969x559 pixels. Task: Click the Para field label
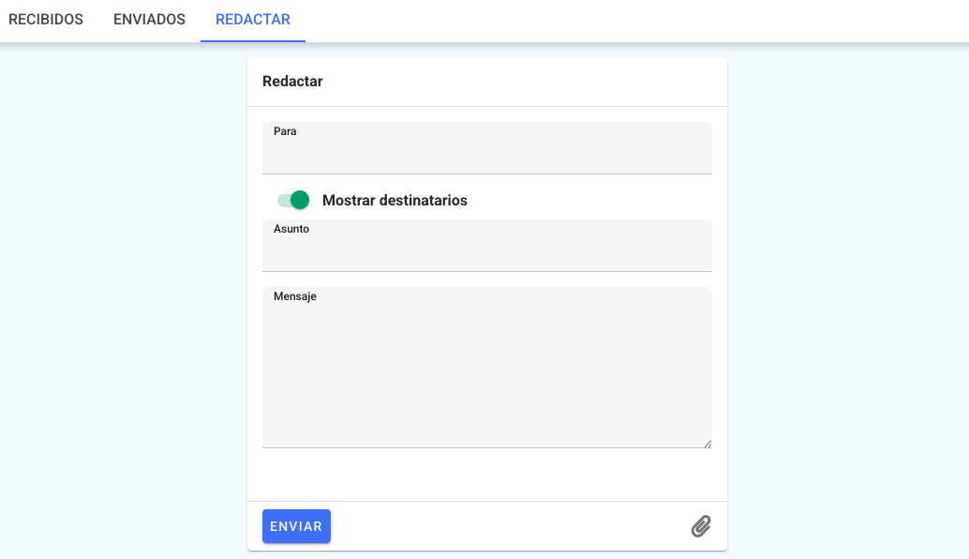pos(285,131)
